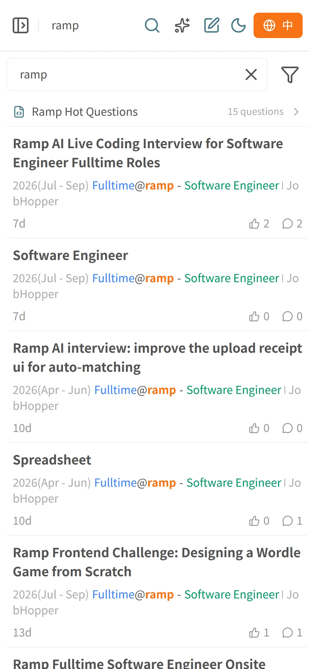Open the sidebar panel toggle icon
Image resolution: width=309 pixels, height=669 pixels.
[x=21, y=25]
